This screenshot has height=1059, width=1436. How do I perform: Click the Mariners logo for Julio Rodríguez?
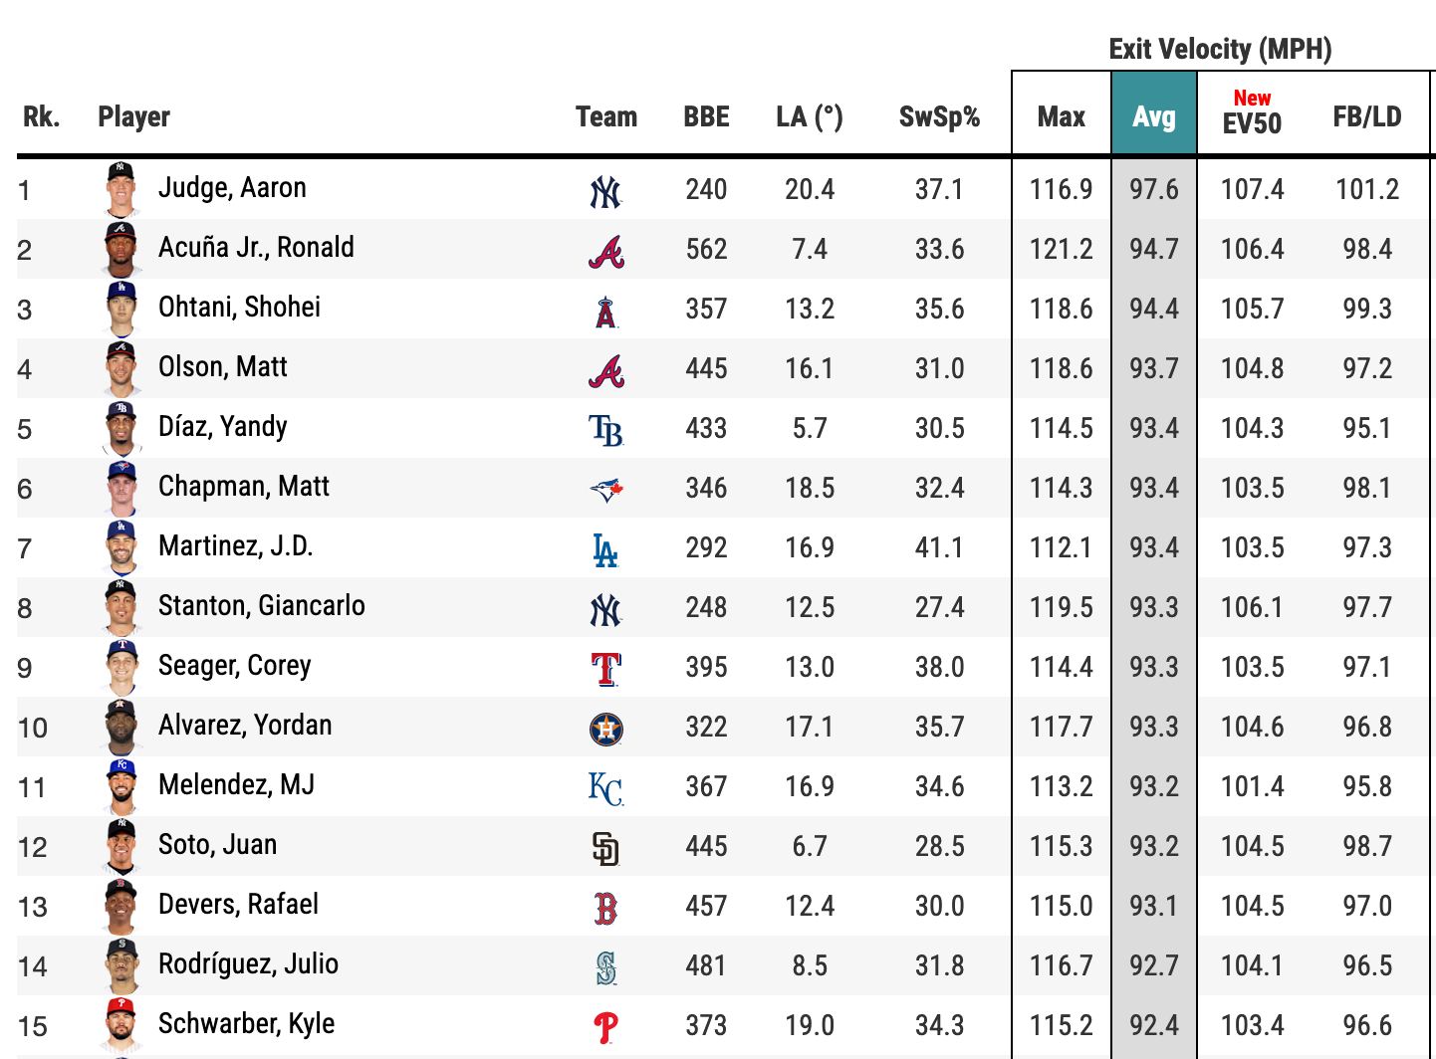coord(605,967)
